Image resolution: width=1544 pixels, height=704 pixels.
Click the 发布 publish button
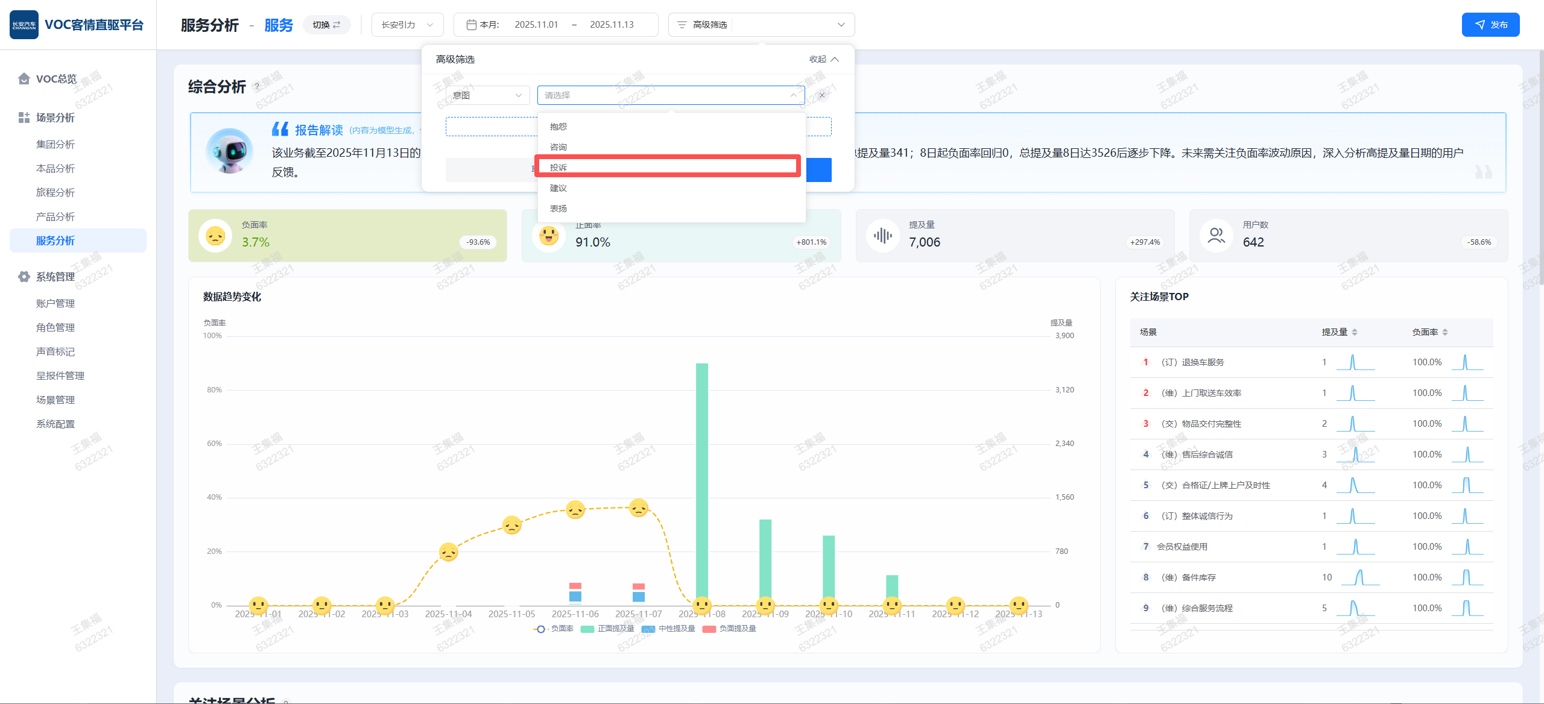1490,25
